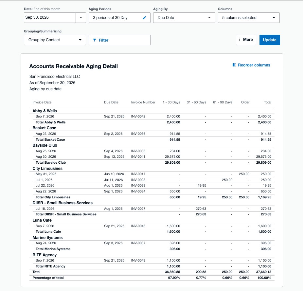Image resolution: width=303 pixels, height=291 pixels.
Task: Click invoice number INV-0048
Action: pyautogui.click(x=138, y=226)
